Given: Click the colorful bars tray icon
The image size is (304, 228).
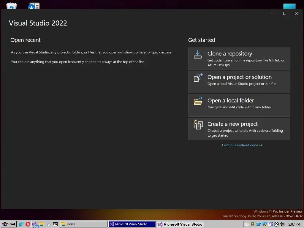Looking at the screenshot, I should [253, 224].
